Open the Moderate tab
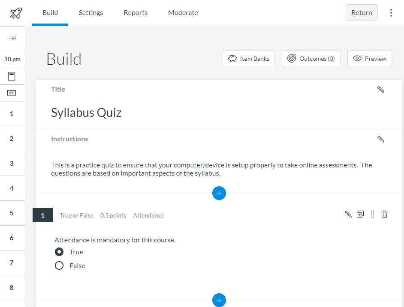The width and height of the screenshot is (404, 307). pyautogui.click(x=183, y=12)
